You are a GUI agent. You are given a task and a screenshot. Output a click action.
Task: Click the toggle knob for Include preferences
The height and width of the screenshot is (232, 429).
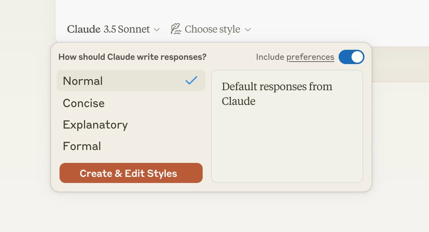tap(357, 57)
